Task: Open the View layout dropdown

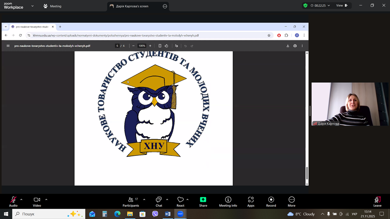Action: click(x=342, y=6)
